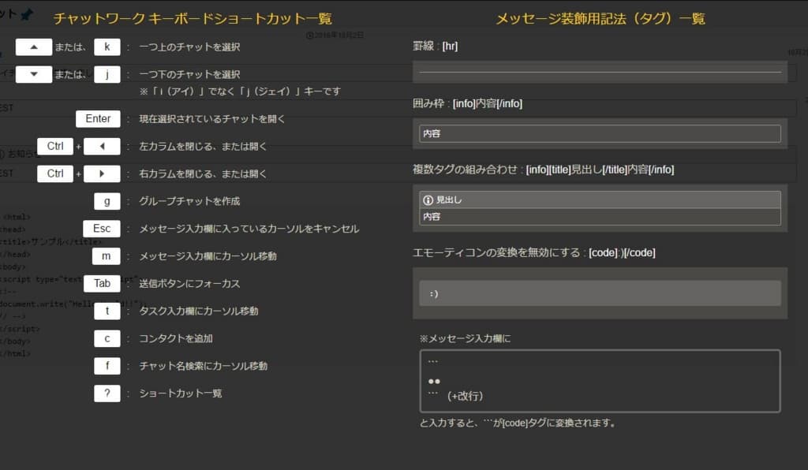This screenshot has width=808, height=470.
Task: Click the エモーティコンの変換を無効にする label
Action: [x=534, y=253]
